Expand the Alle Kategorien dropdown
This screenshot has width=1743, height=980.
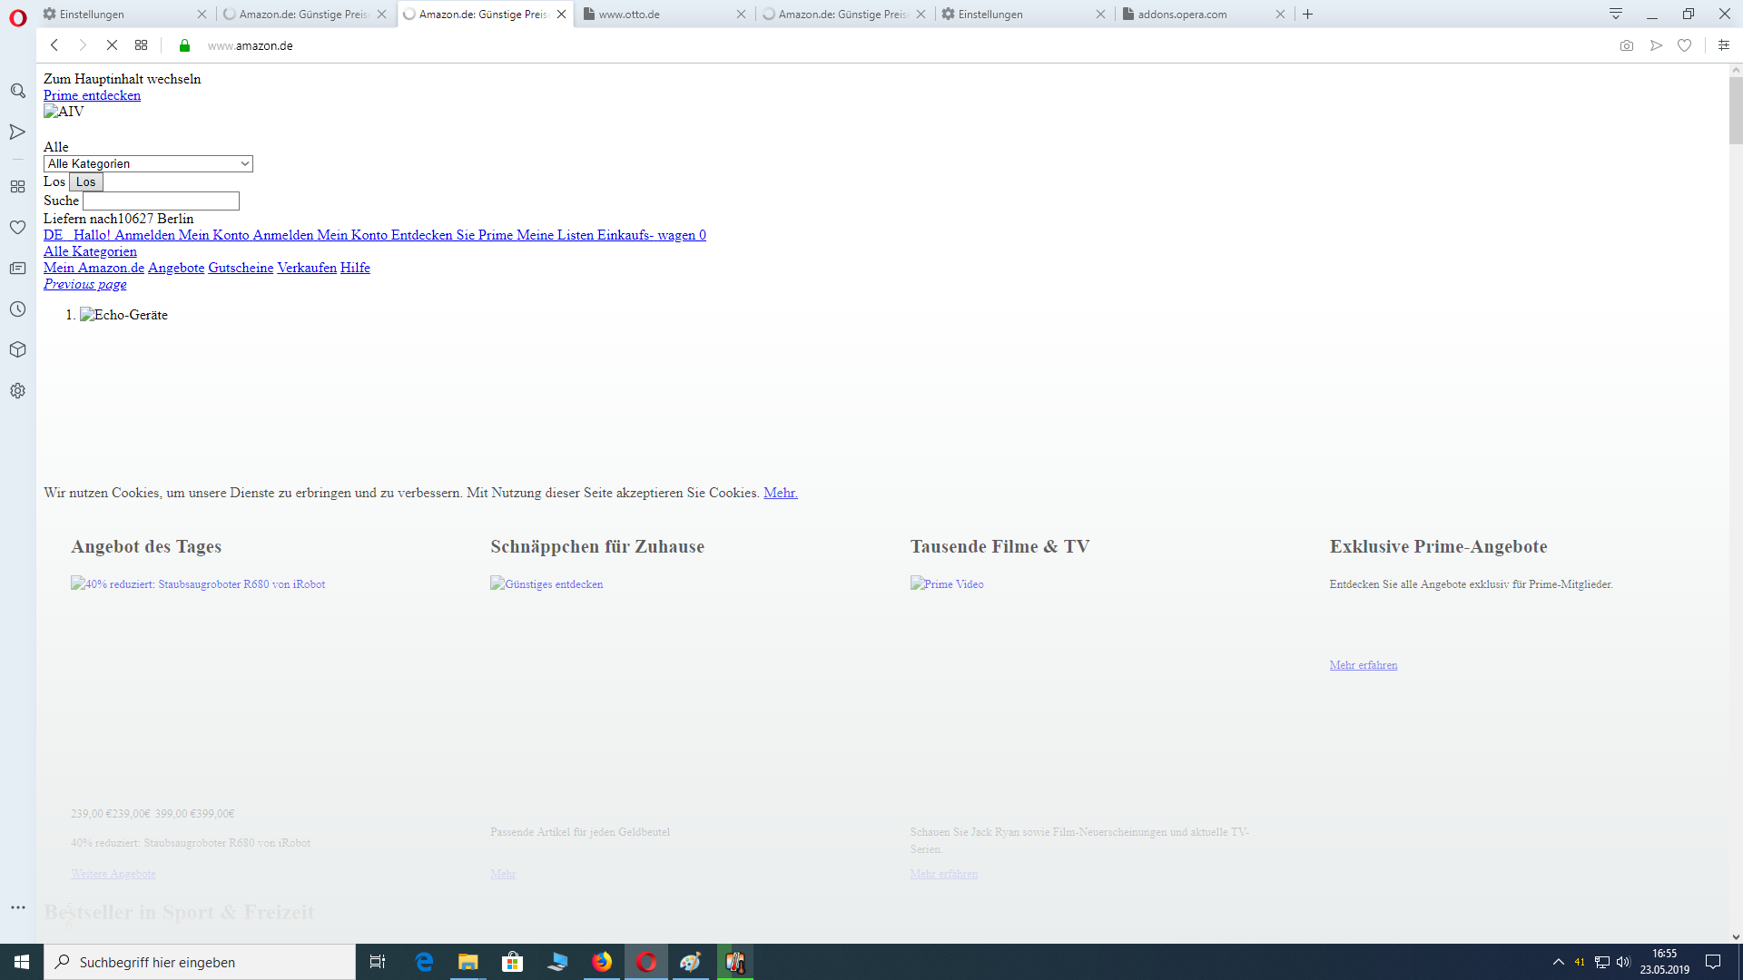[148, 163]
